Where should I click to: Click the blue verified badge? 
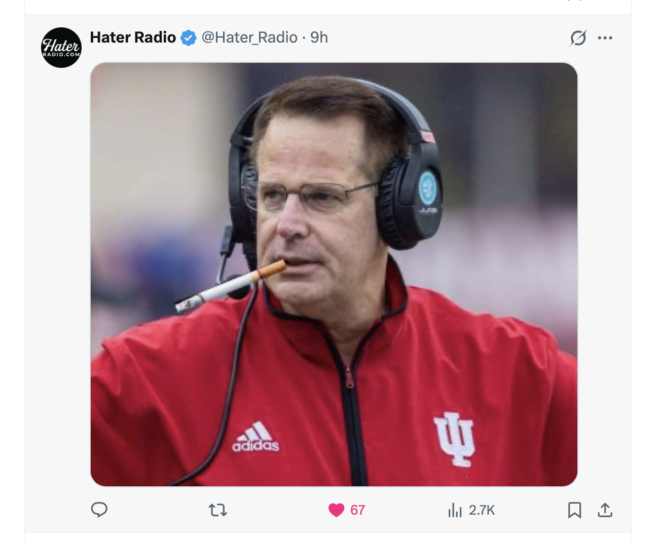(189, 38)
